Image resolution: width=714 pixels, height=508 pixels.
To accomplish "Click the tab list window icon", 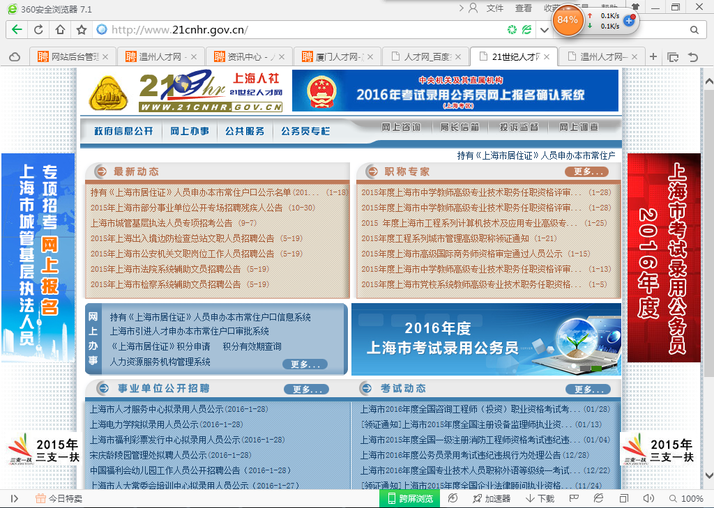I will [673, 57].
